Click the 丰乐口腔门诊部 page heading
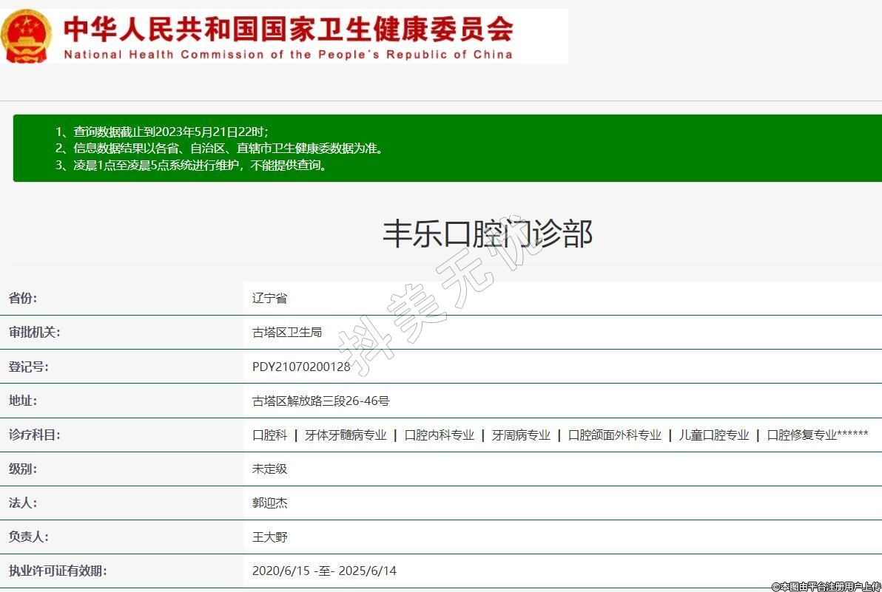This screenshot has width=882, height=592. 487,234
